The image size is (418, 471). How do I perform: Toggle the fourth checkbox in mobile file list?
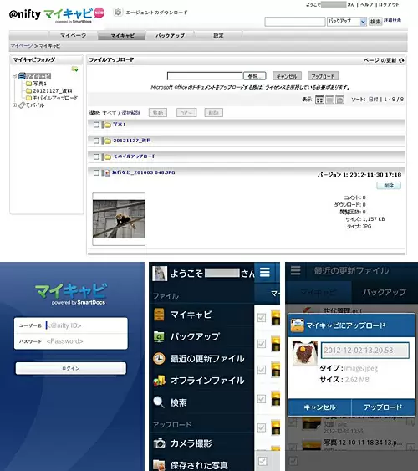coord(262,399)
